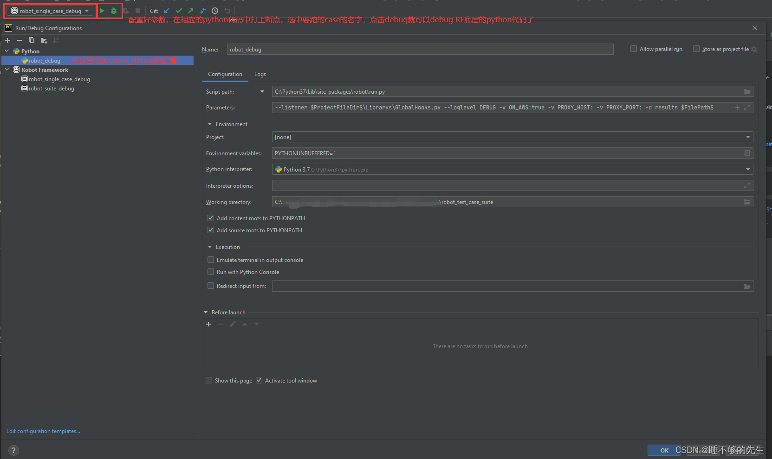Enable Emulate terminal in output console
The image size is (772, 459).
coord(211,260)
